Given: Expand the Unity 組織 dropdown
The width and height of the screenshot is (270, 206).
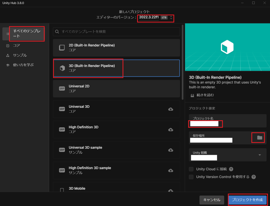Looking at the screenshot, I should pyautogui.click(x=259, y=155).
